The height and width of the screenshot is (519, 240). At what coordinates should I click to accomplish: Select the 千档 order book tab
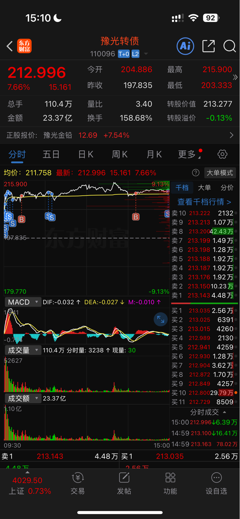click(182, 188)
